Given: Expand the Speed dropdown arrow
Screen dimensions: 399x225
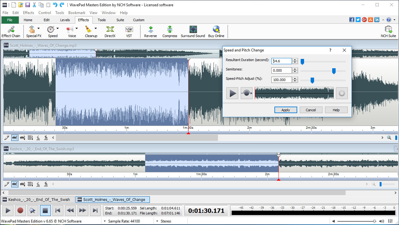Looking at the screenshot, I should [x=58, y=29].
